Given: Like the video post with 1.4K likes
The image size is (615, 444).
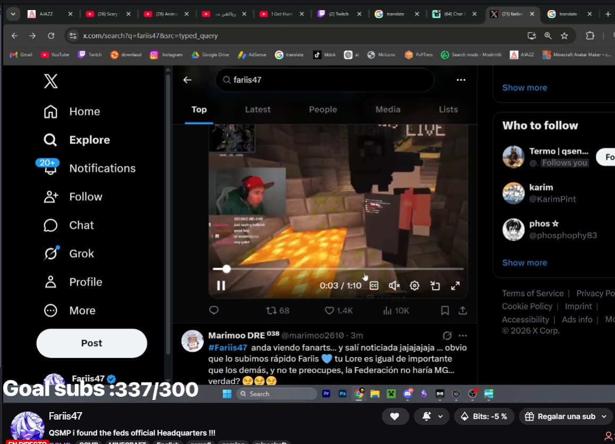Looking at the screenshot, I should click(339, 311).
